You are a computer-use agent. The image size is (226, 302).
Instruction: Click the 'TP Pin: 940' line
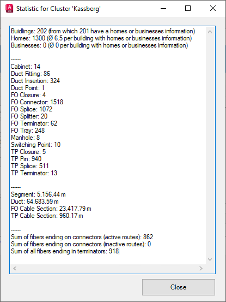26,159
